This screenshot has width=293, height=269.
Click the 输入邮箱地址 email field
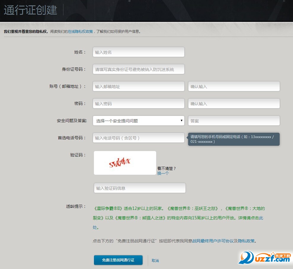[138, 86]
